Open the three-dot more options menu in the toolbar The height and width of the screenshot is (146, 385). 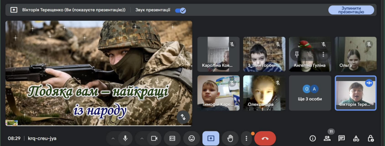246,138
